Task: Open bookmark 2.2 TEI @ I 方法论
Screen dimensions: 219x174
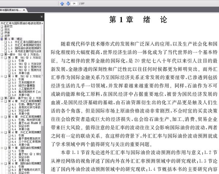Action: point(26,64)
